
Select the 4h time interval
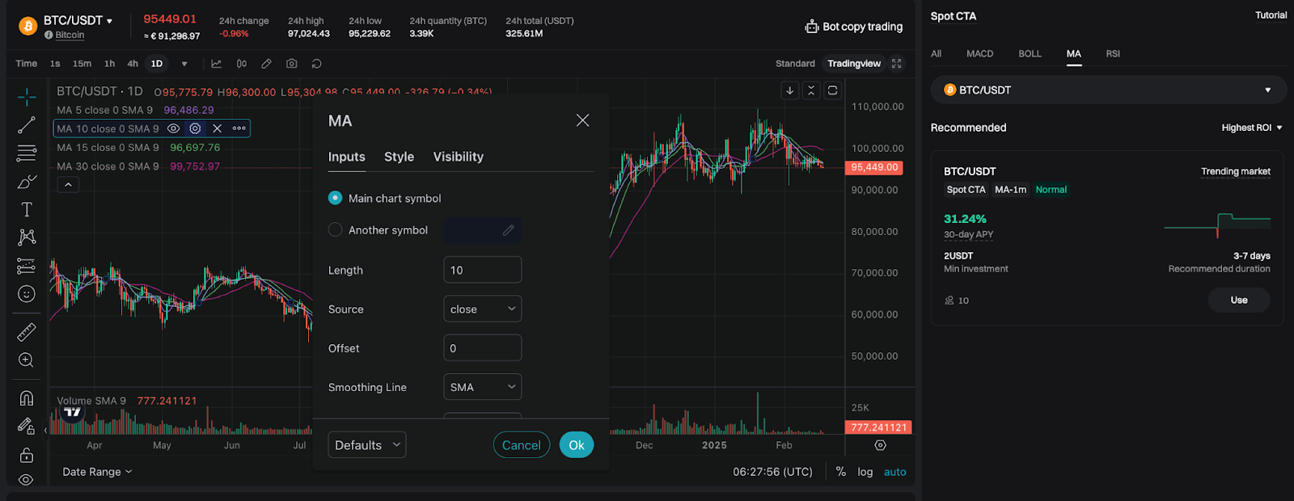[133, 64]
